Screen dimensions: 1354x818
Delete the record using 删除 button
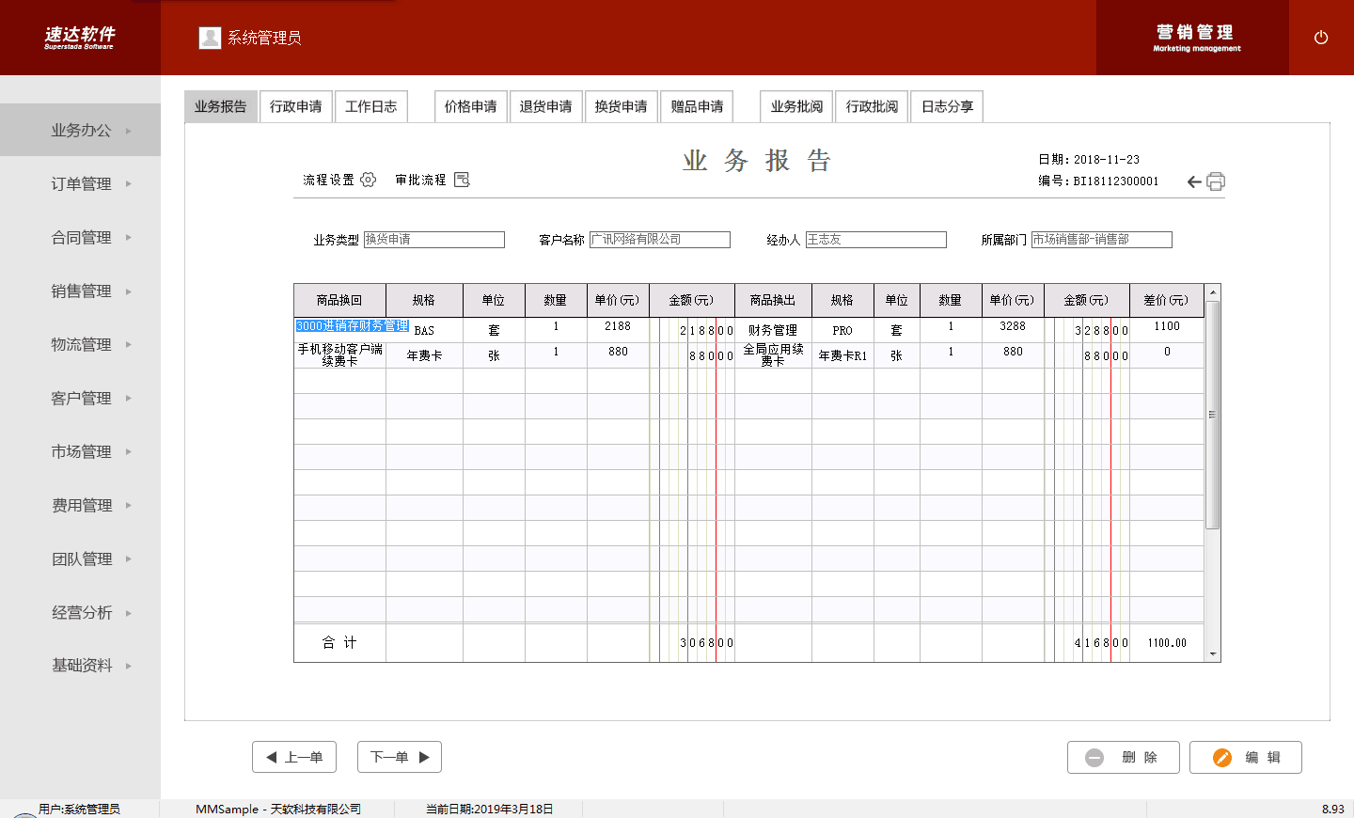pyautogui.click(x=1124, y=757)
